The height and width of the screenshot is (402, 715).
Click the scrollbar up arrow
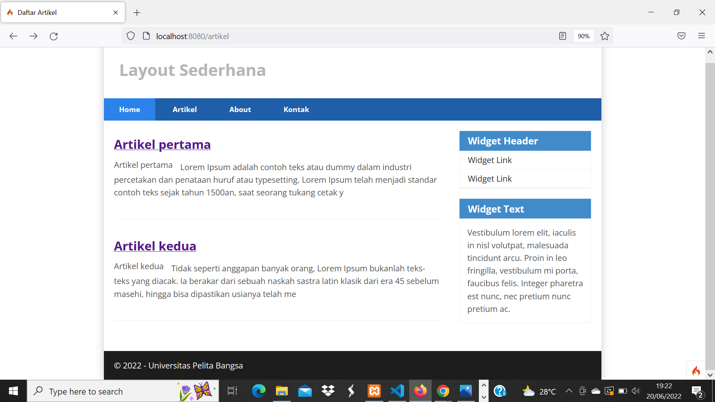(x=709, y=52)
